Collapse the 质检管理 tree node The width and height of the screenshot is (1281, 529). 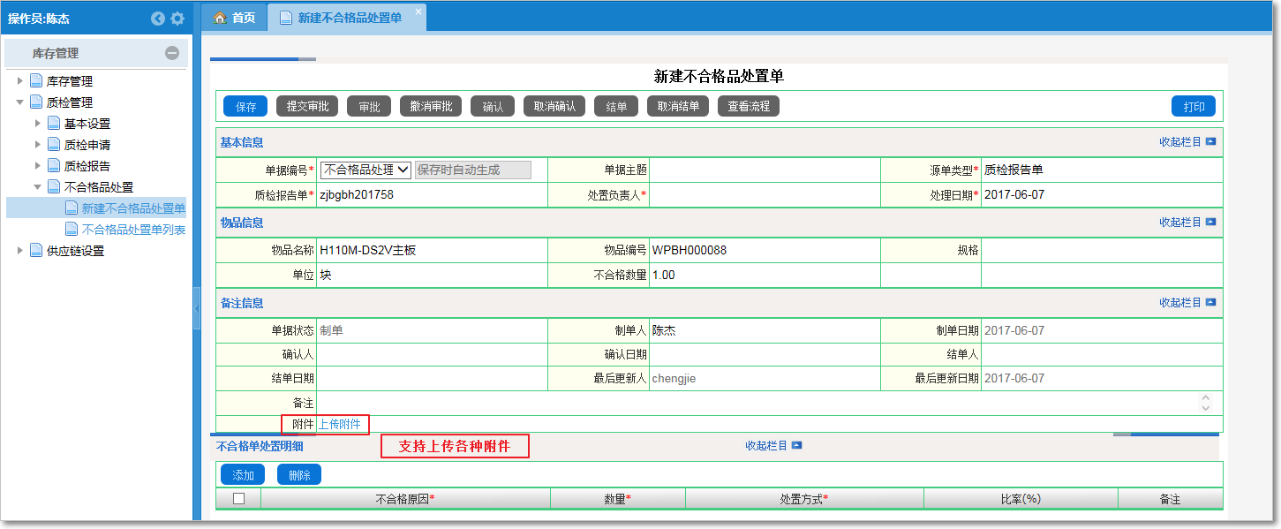click(21, 102)
